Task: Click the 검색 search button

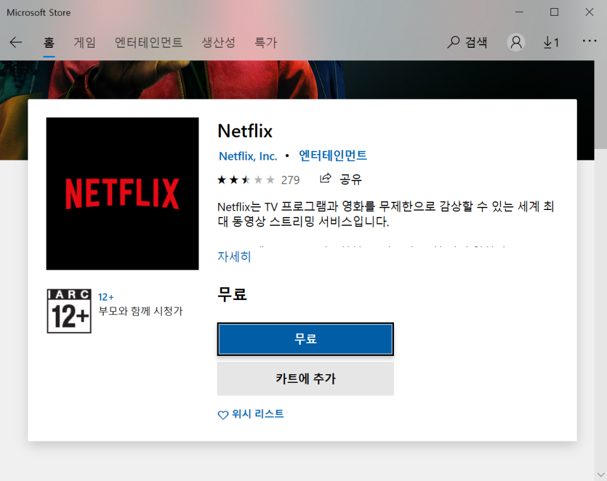Action: (x=468, y=42)
